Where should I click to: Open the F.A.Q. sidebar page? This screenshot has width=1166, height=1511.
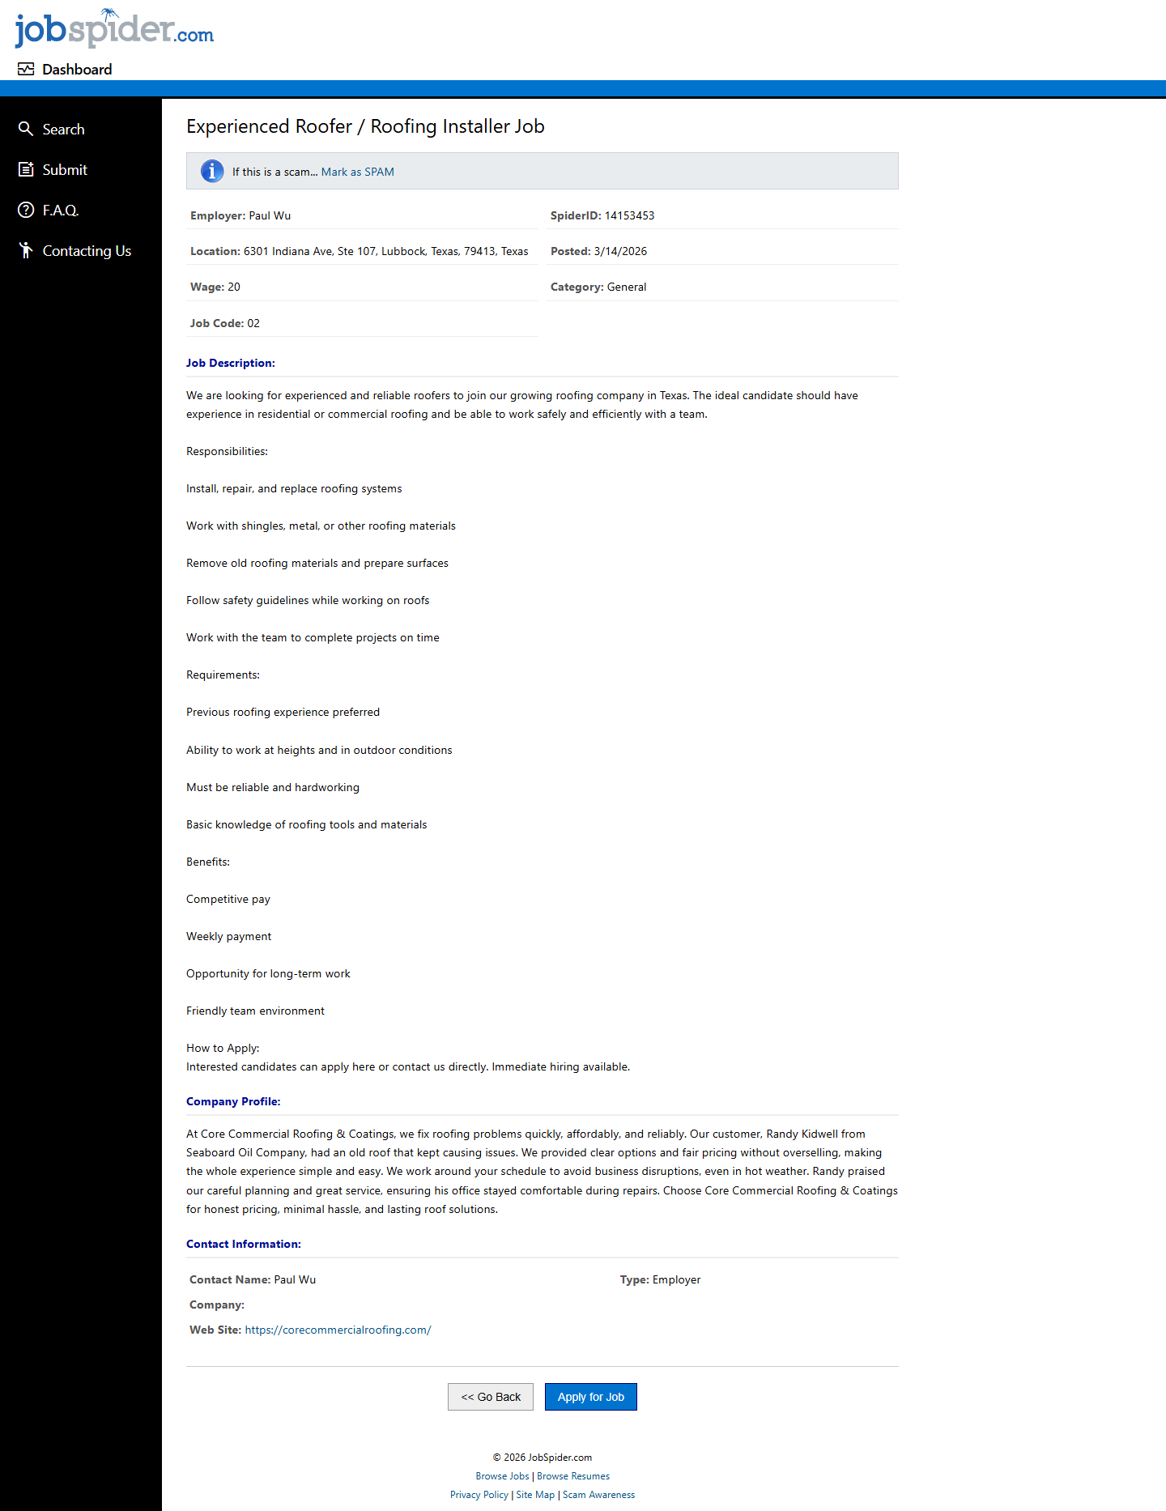coord(61,211)
